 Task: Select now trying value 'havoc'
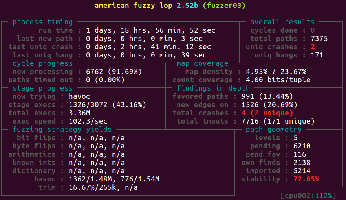tap(79, 96)
